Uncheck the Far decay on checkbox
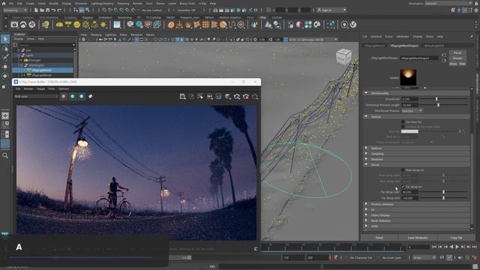Image resolution: width=480 pixels, height=270 pixels. [x=403, y=187]
